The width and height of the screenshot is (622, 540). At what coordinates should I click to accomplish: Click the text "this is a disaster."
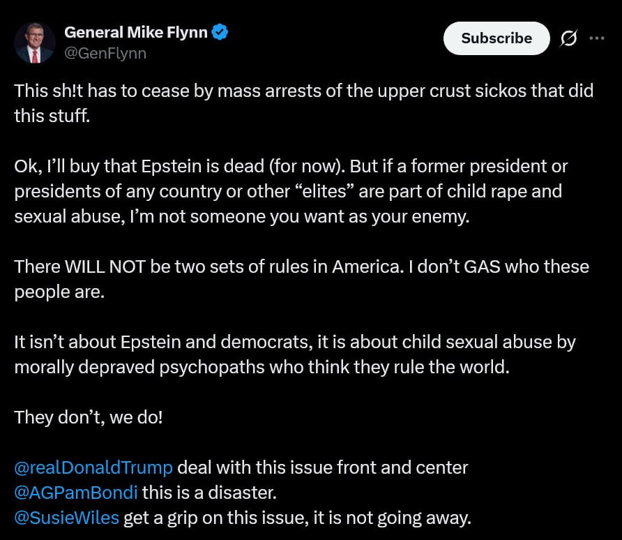click(210, 493)
